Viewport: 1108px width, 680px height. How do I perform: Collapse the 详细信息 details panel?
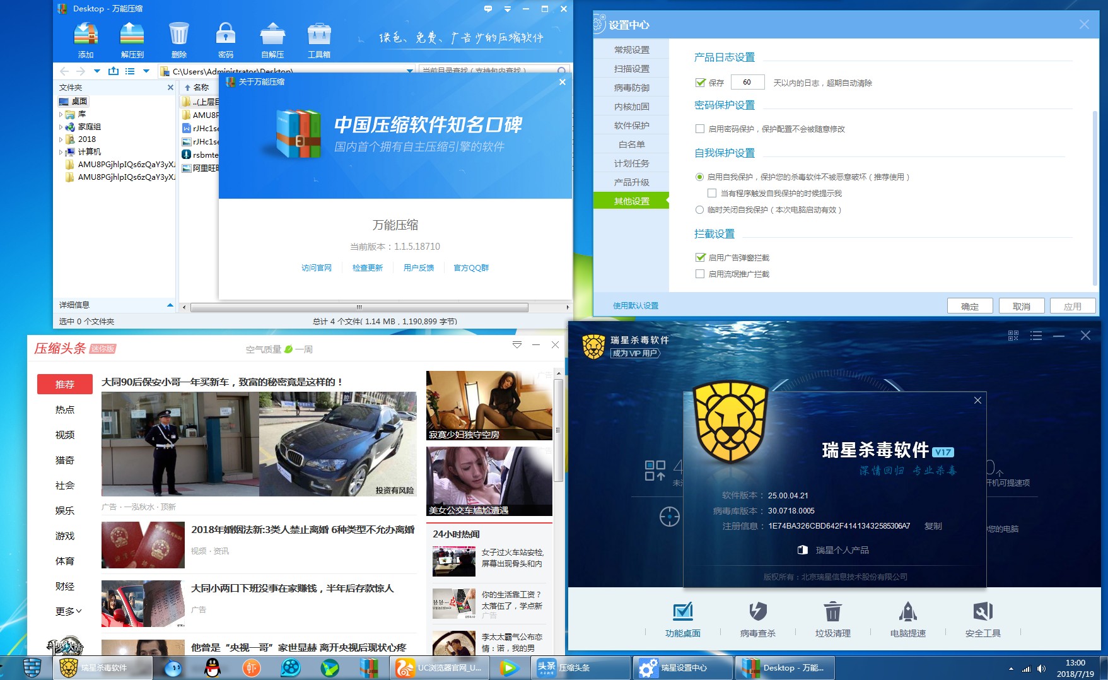point(170,305)
